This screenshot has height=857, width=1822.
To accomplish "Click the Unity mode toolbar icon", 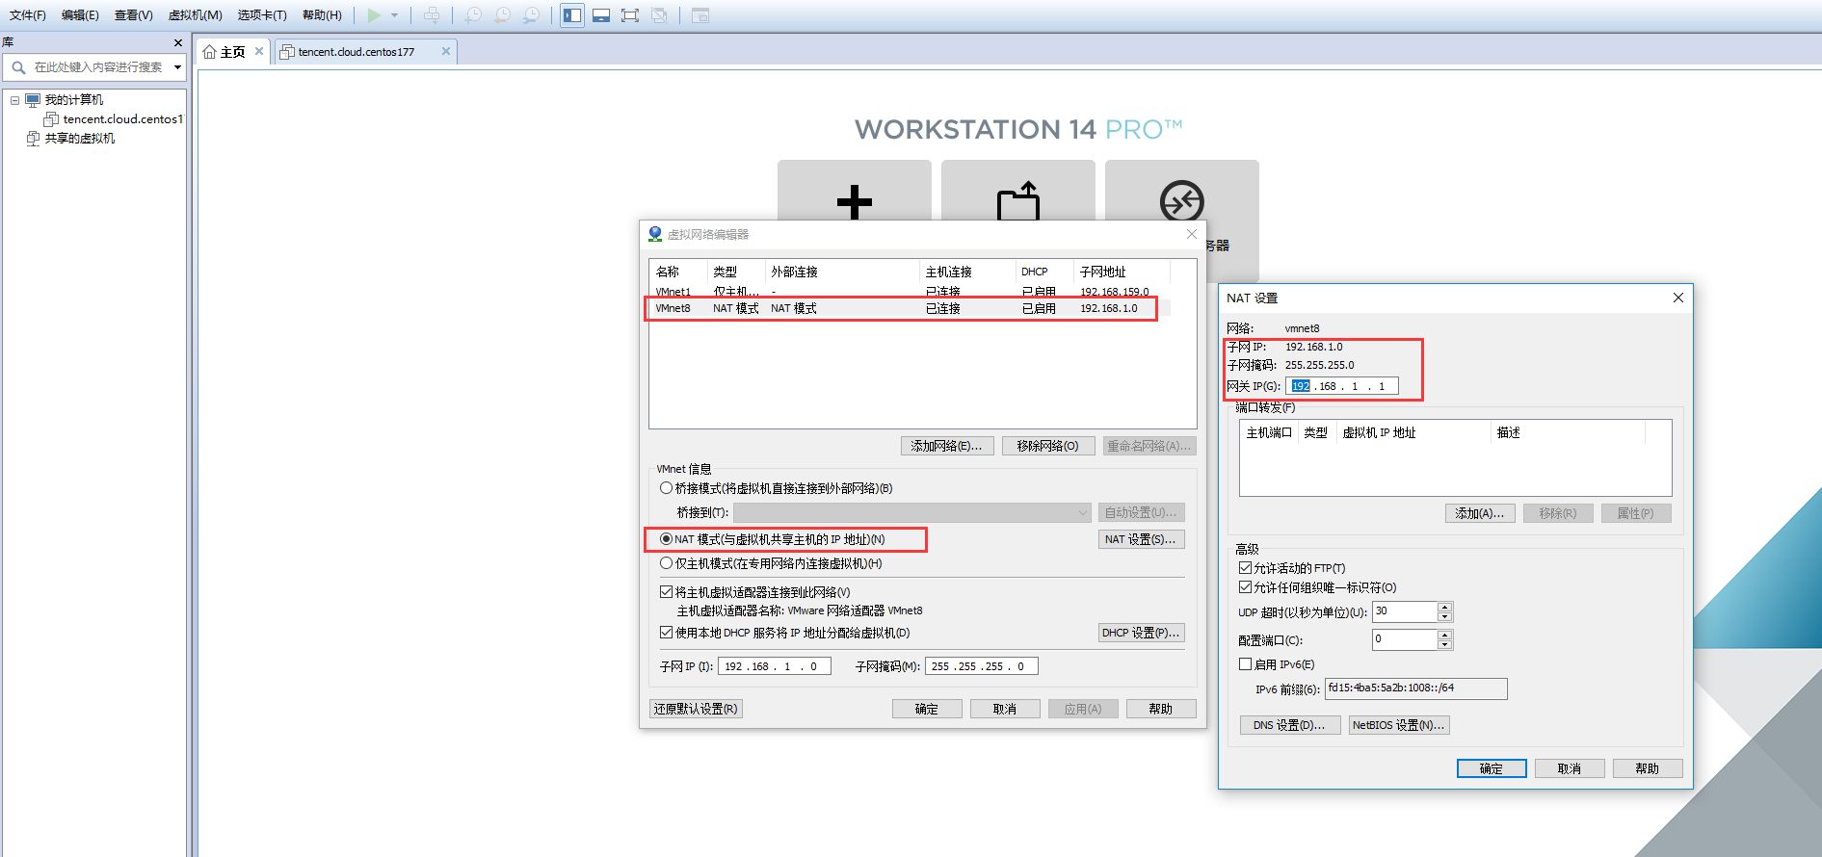I will pos(659,15).
